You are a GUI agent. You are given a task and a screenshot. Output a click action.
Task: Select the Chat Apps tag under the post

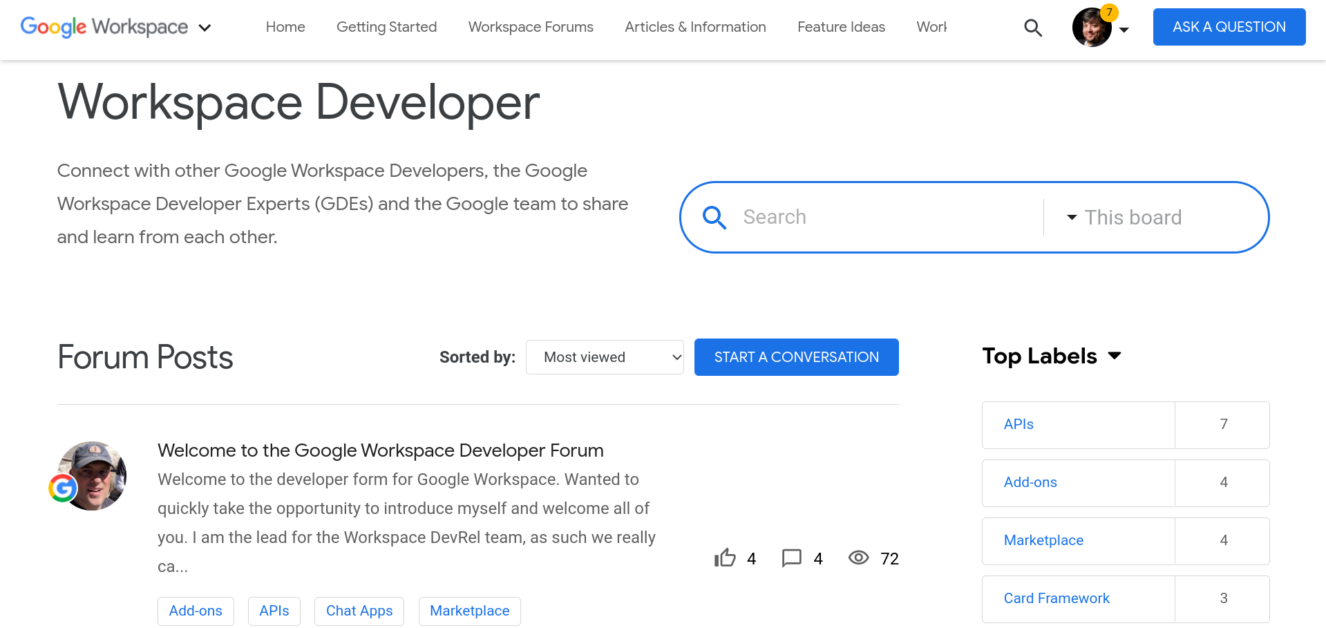(x=359, y=611)
